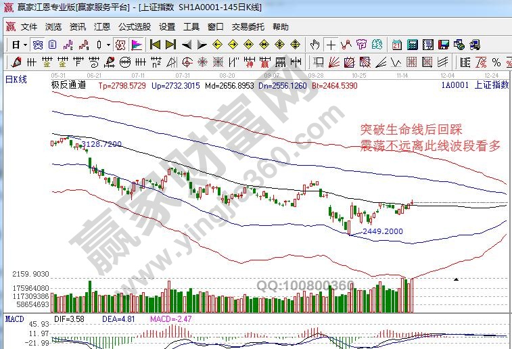Toggle the colored triangle flag chart button
Viewport: 512px width, 349px height.
coord(137,45)
